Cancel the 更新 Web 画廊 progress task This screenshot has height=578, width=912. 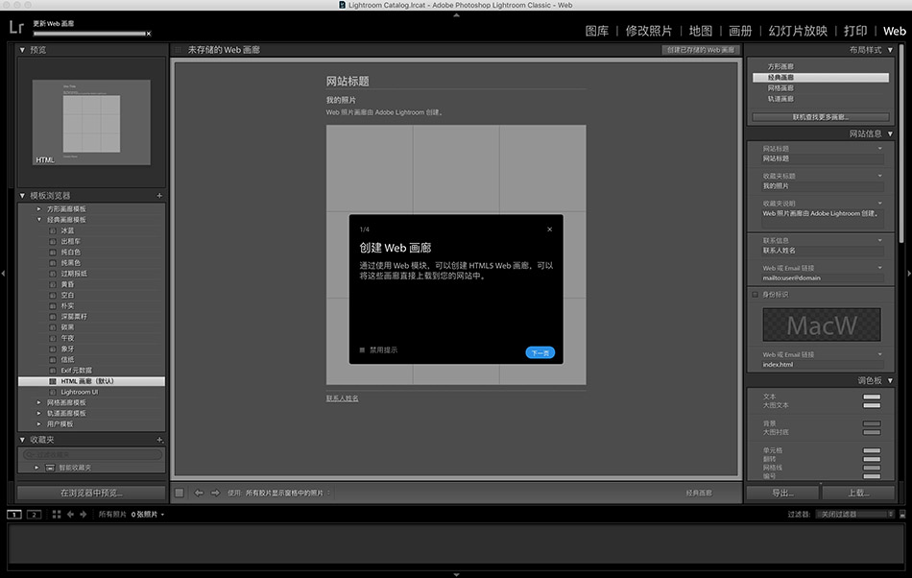coord(148,34)
